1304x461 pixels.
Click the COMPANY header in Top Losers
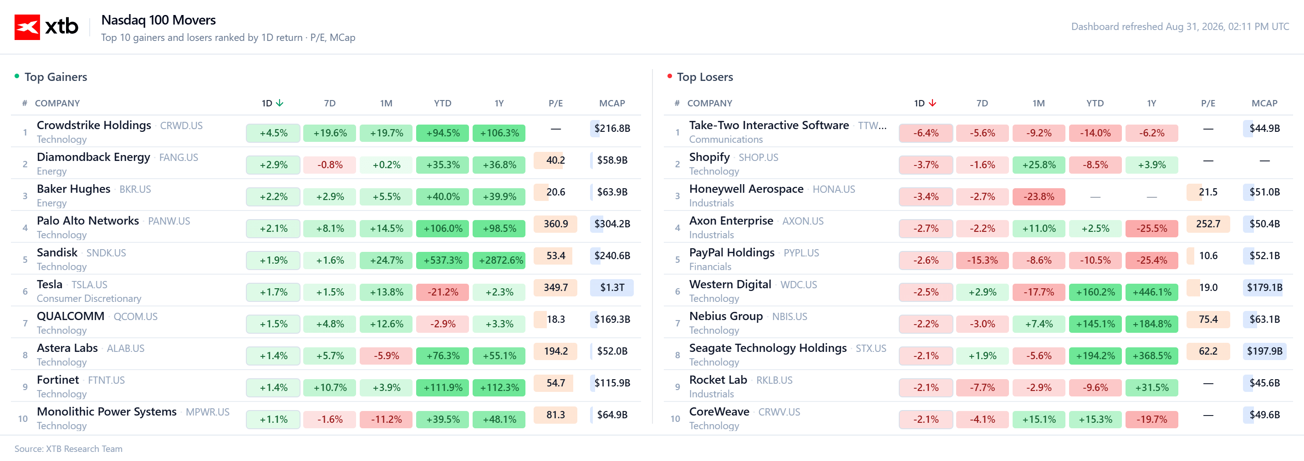[x=709, y=103]
